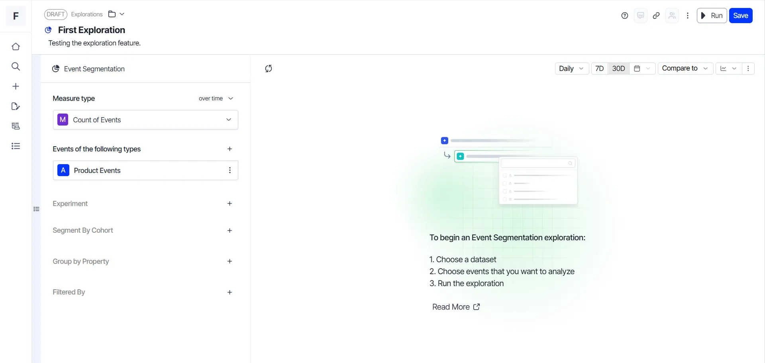Open the header more options menu
Image resolution: width=765 pixels, height=363 pixels.
(688, 16)
